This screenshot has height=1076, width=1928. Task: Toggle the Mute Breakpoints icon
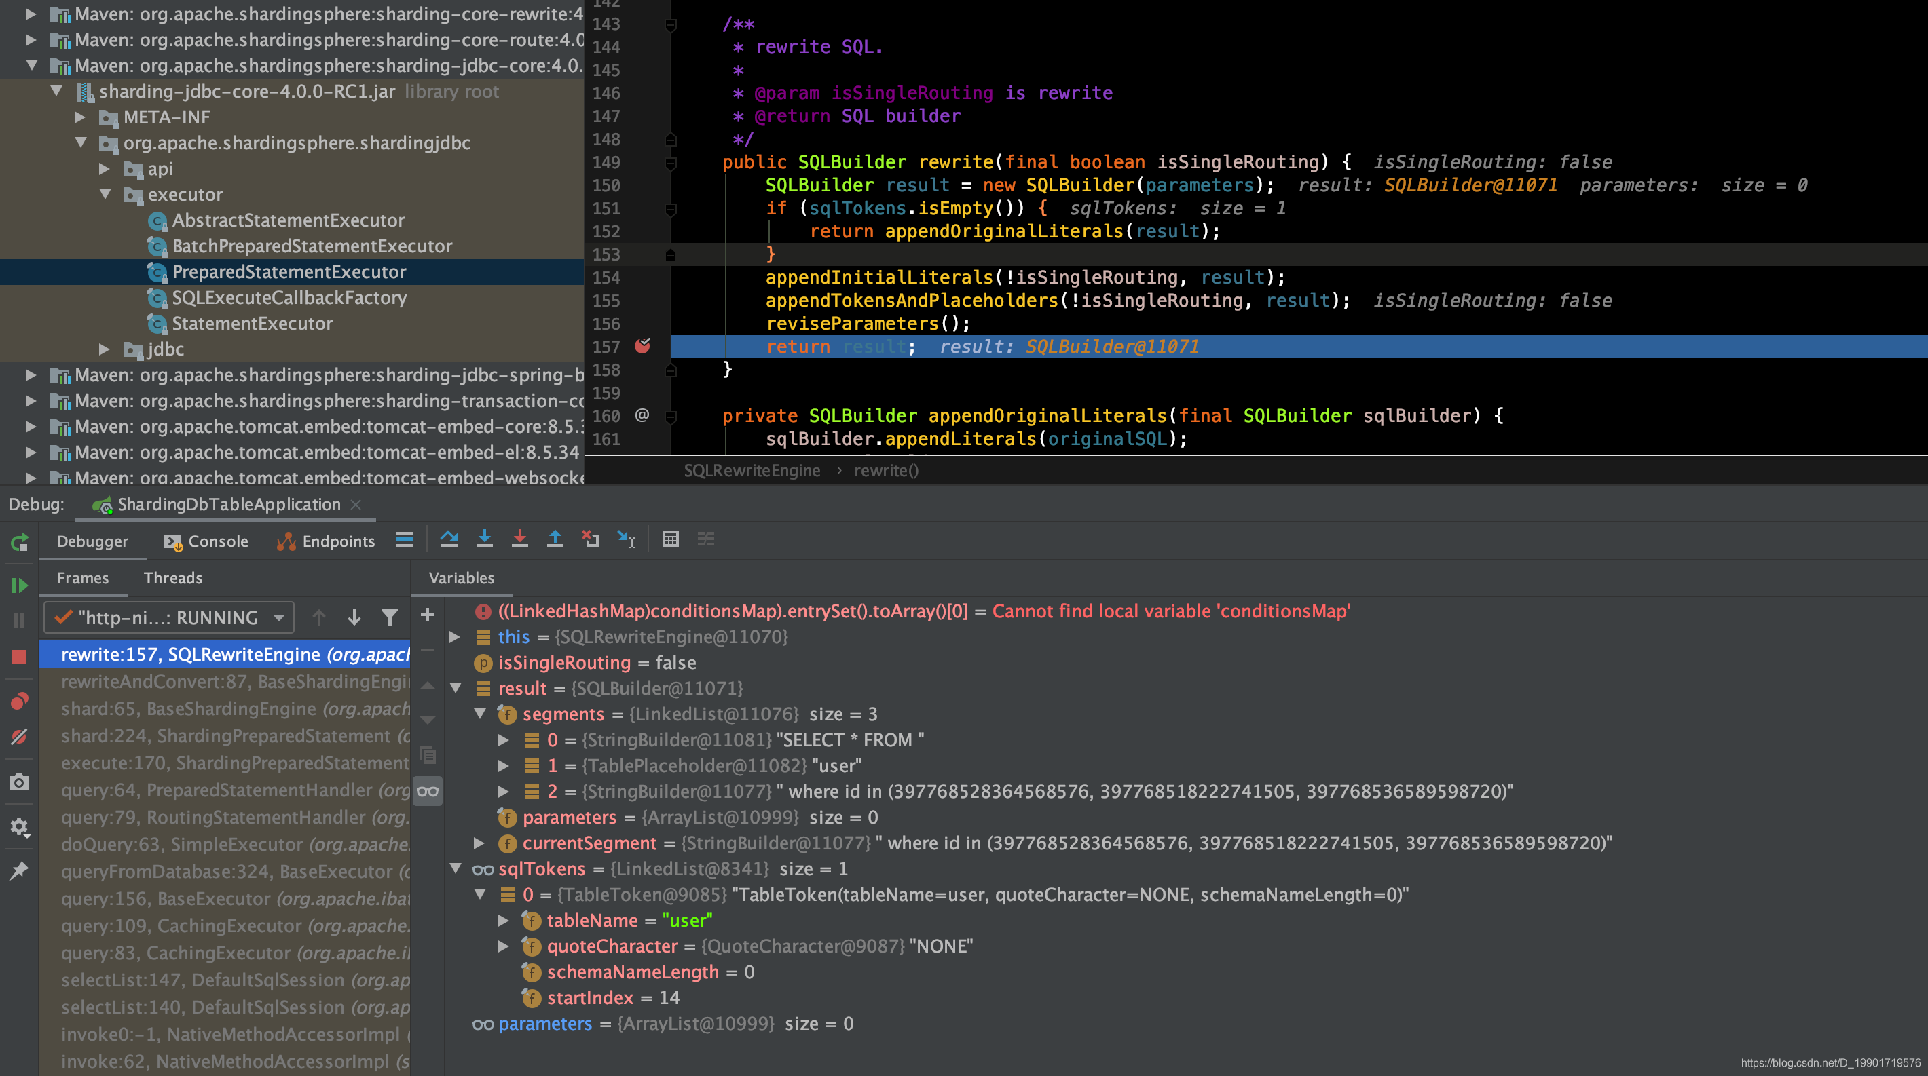coord(20,737)
